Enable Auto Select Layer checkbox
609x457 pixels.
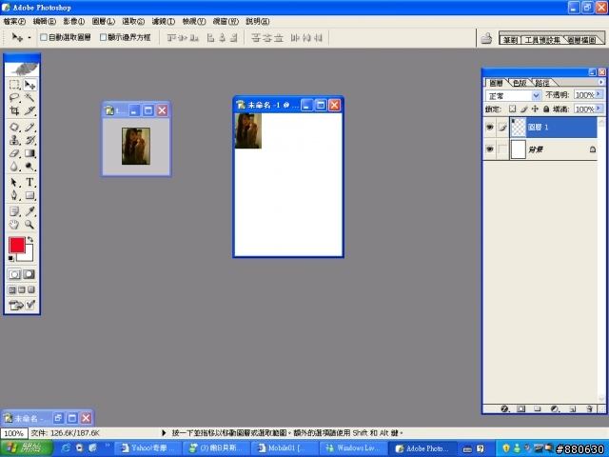point(44,37)
